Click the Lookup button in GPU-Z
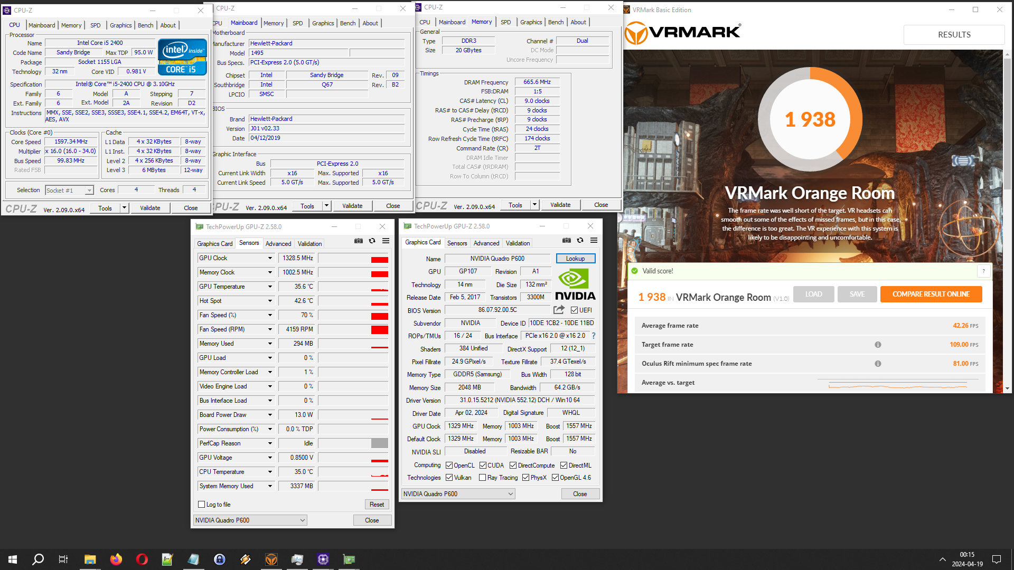Screen dimensions: 1014x570 point(575,259)
